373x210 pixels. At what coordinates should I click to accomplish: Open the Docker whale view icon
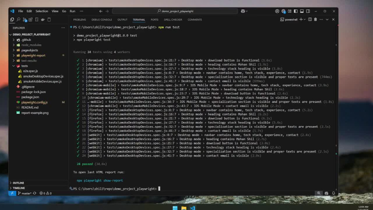coord(43,19)
